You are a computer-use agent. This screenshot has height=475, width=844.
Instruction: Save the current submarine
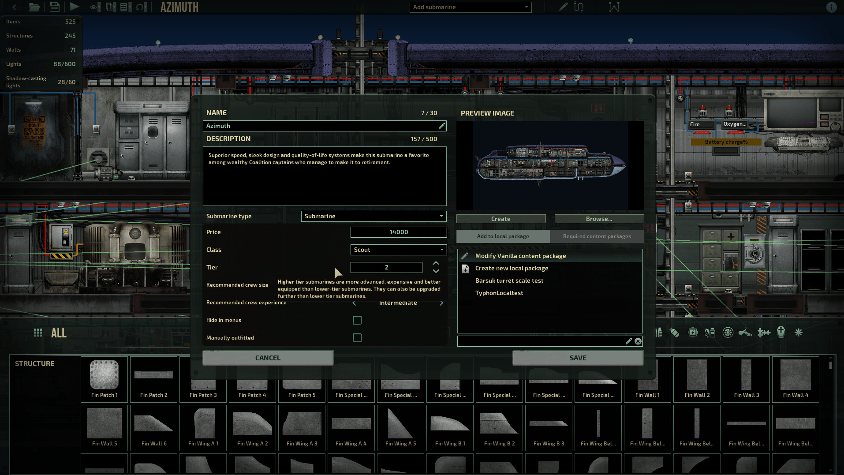pos(54,7)
